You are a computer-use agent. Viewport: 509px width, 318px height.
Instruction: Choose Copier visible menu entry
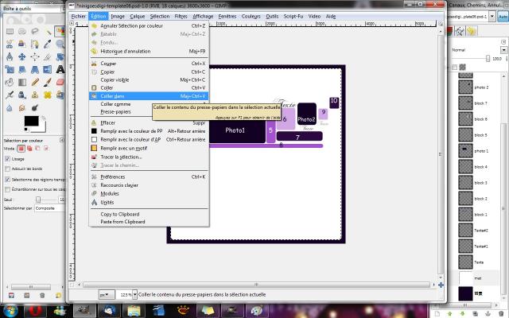point(149,79)
